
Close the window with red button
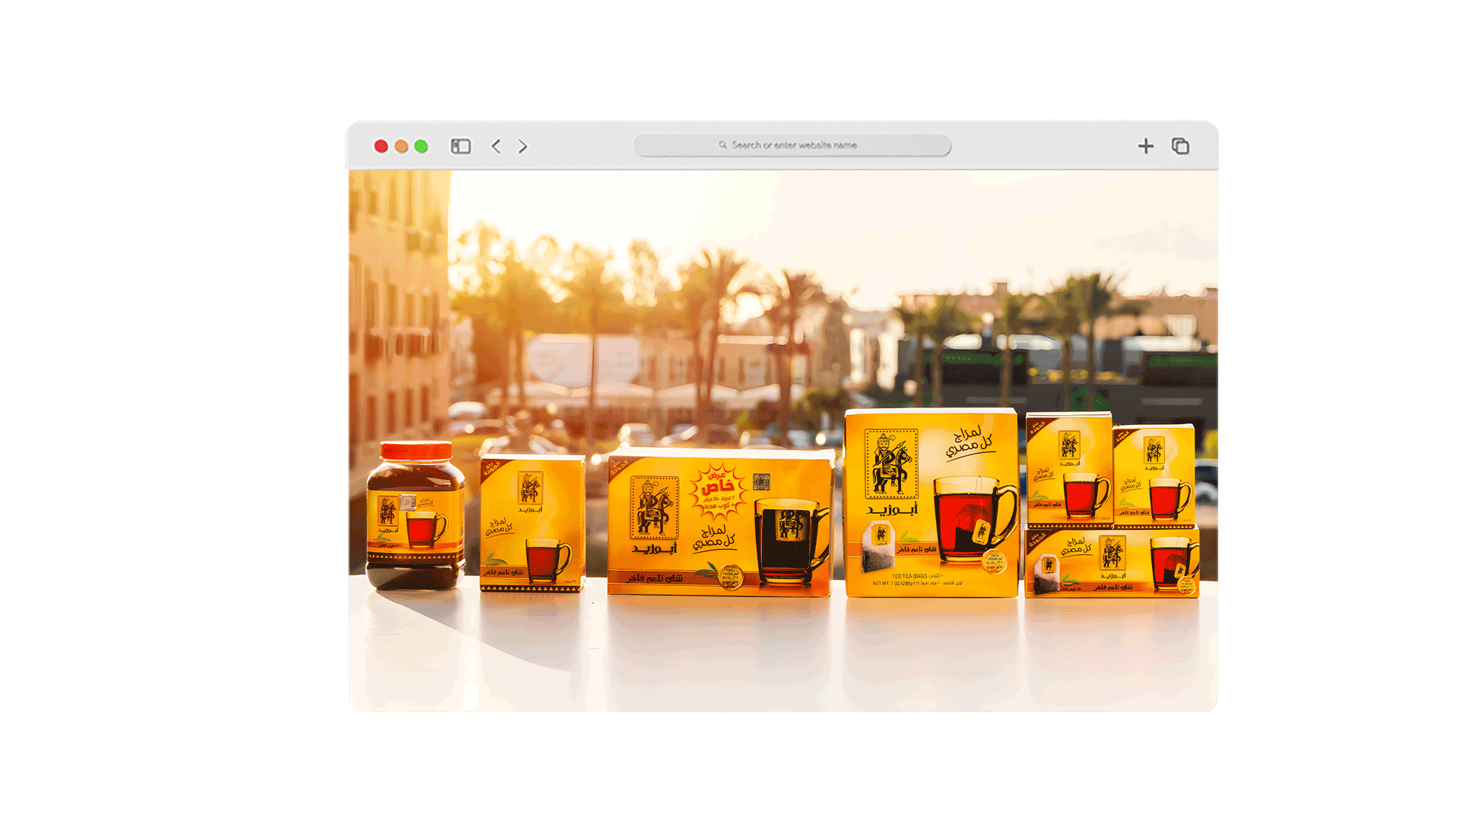point(381,146)
